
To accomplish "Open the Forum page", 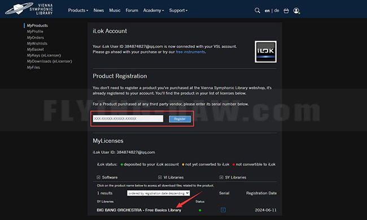I will pos(132,11).
